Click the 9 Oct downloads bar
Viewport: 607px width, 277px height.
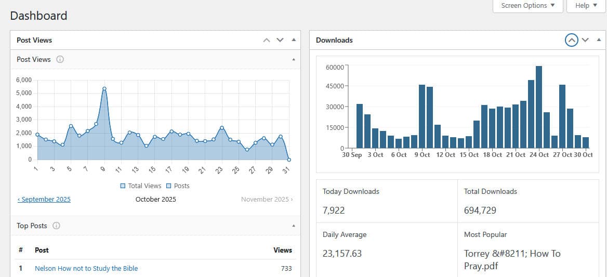[x=422, y=116]
